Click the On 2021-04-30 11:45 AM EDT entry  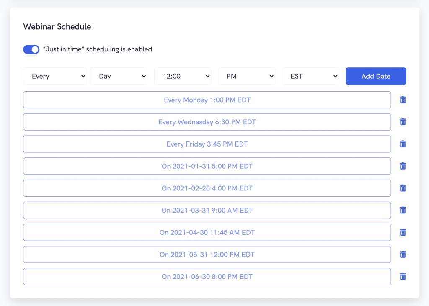[207, 232]
